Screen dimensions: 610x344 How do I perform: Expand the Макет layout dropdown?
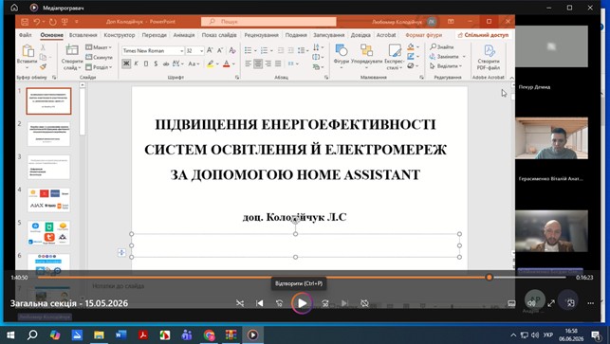[100, 47]
